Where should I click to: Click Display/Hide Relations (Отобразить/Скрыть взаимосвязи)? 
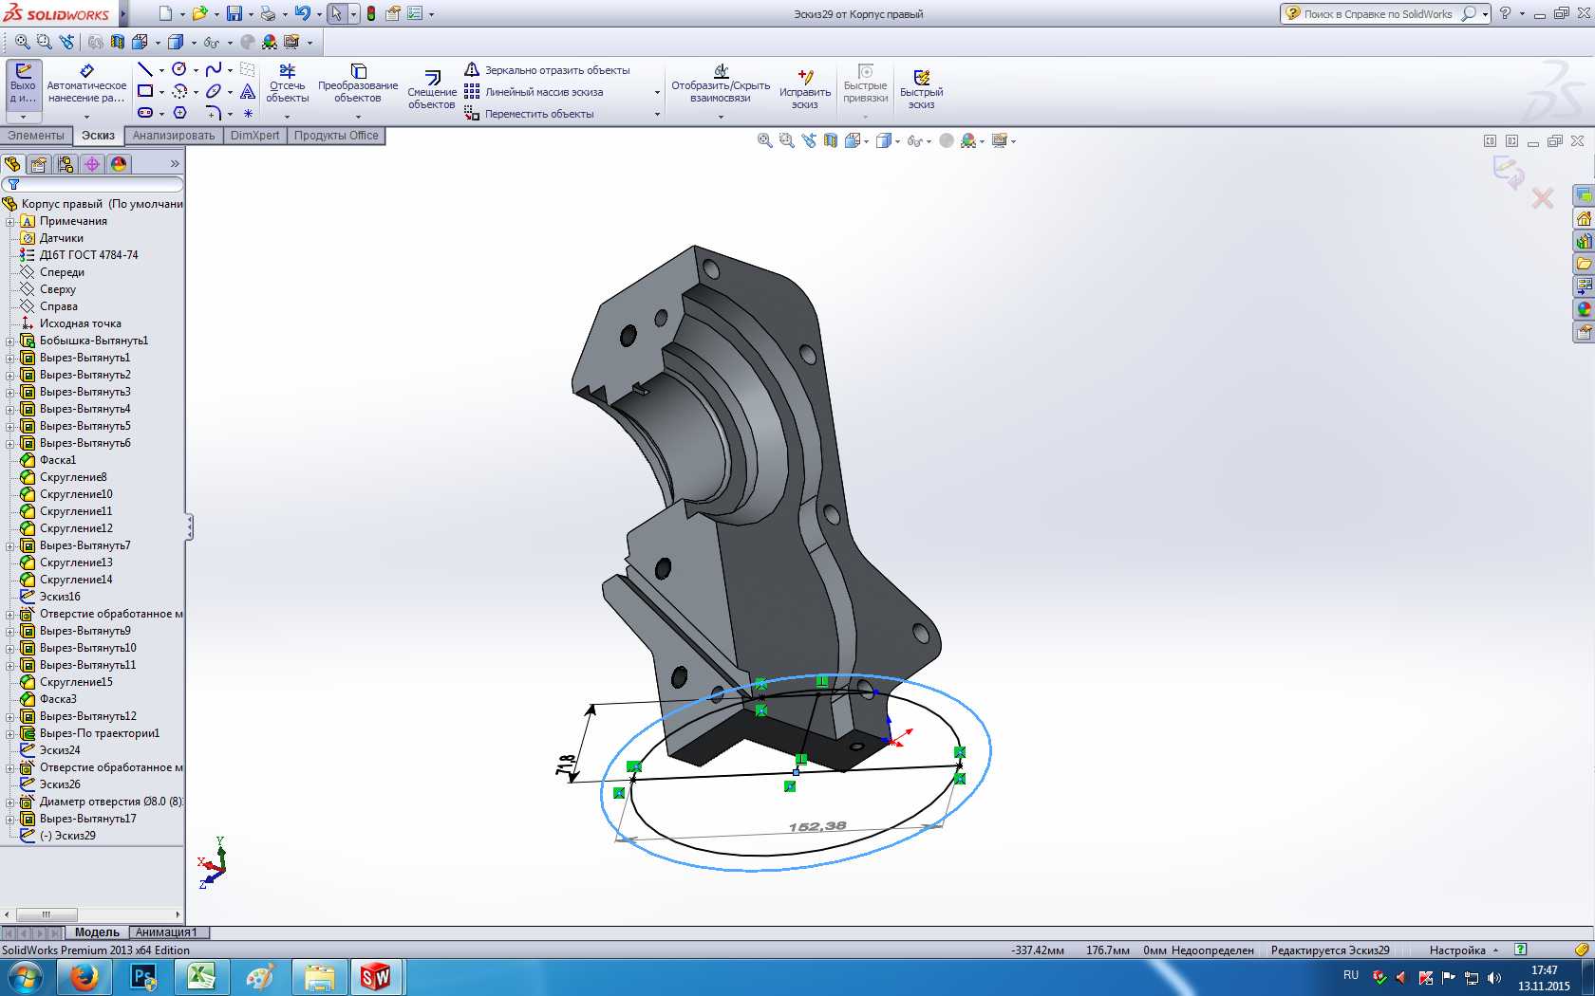coord(721,83)
